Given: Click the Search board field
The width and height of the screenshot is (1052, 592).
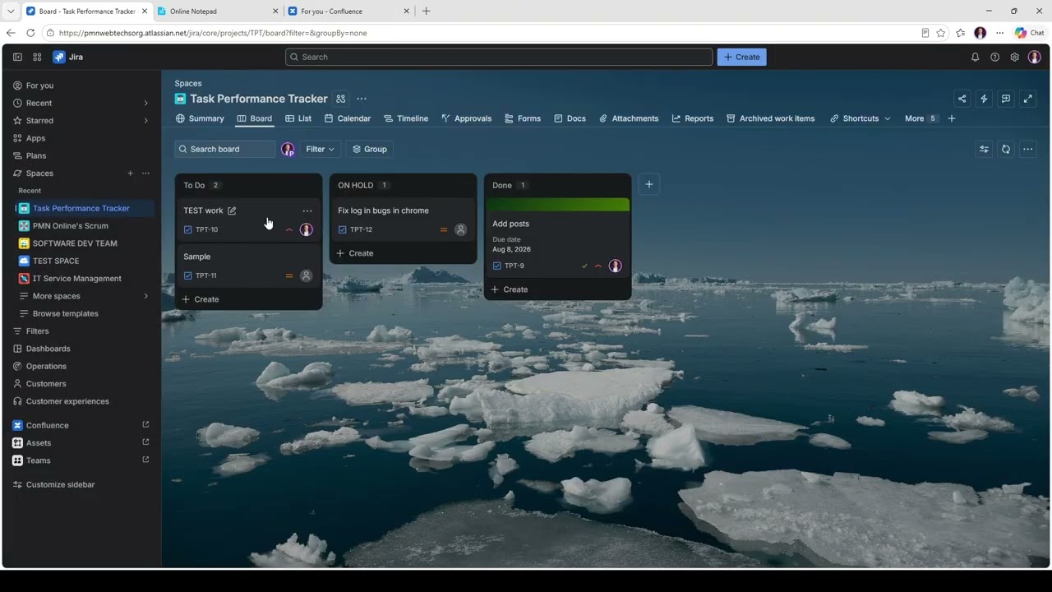Looking at the screenshot, I should [224, 149].
